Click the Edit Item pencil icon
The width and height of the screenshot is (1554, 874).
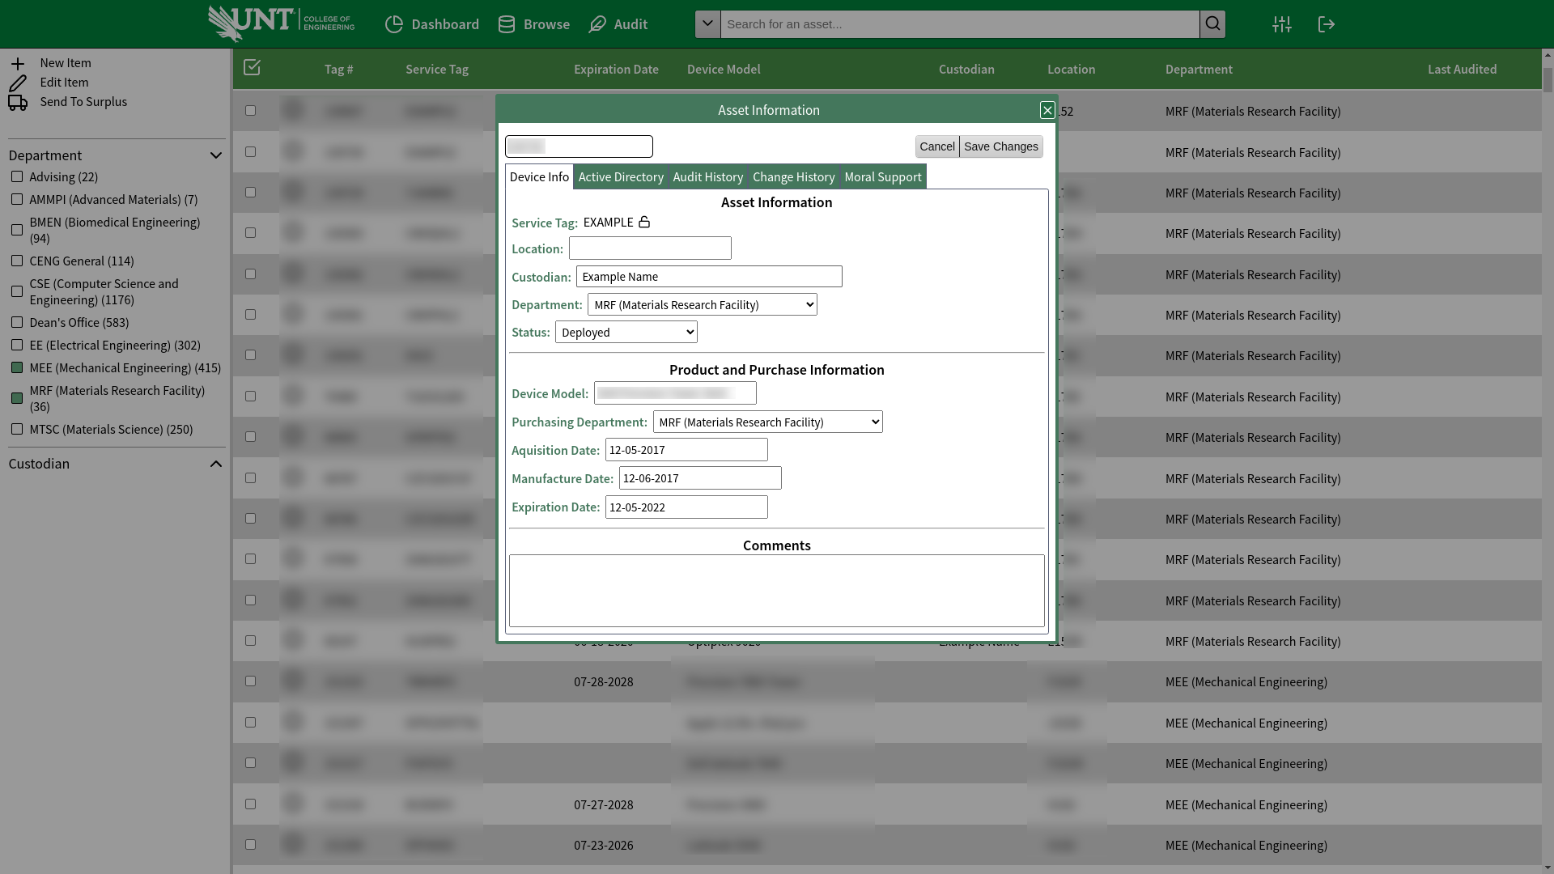pyautogui.click(x=18, y=83)
